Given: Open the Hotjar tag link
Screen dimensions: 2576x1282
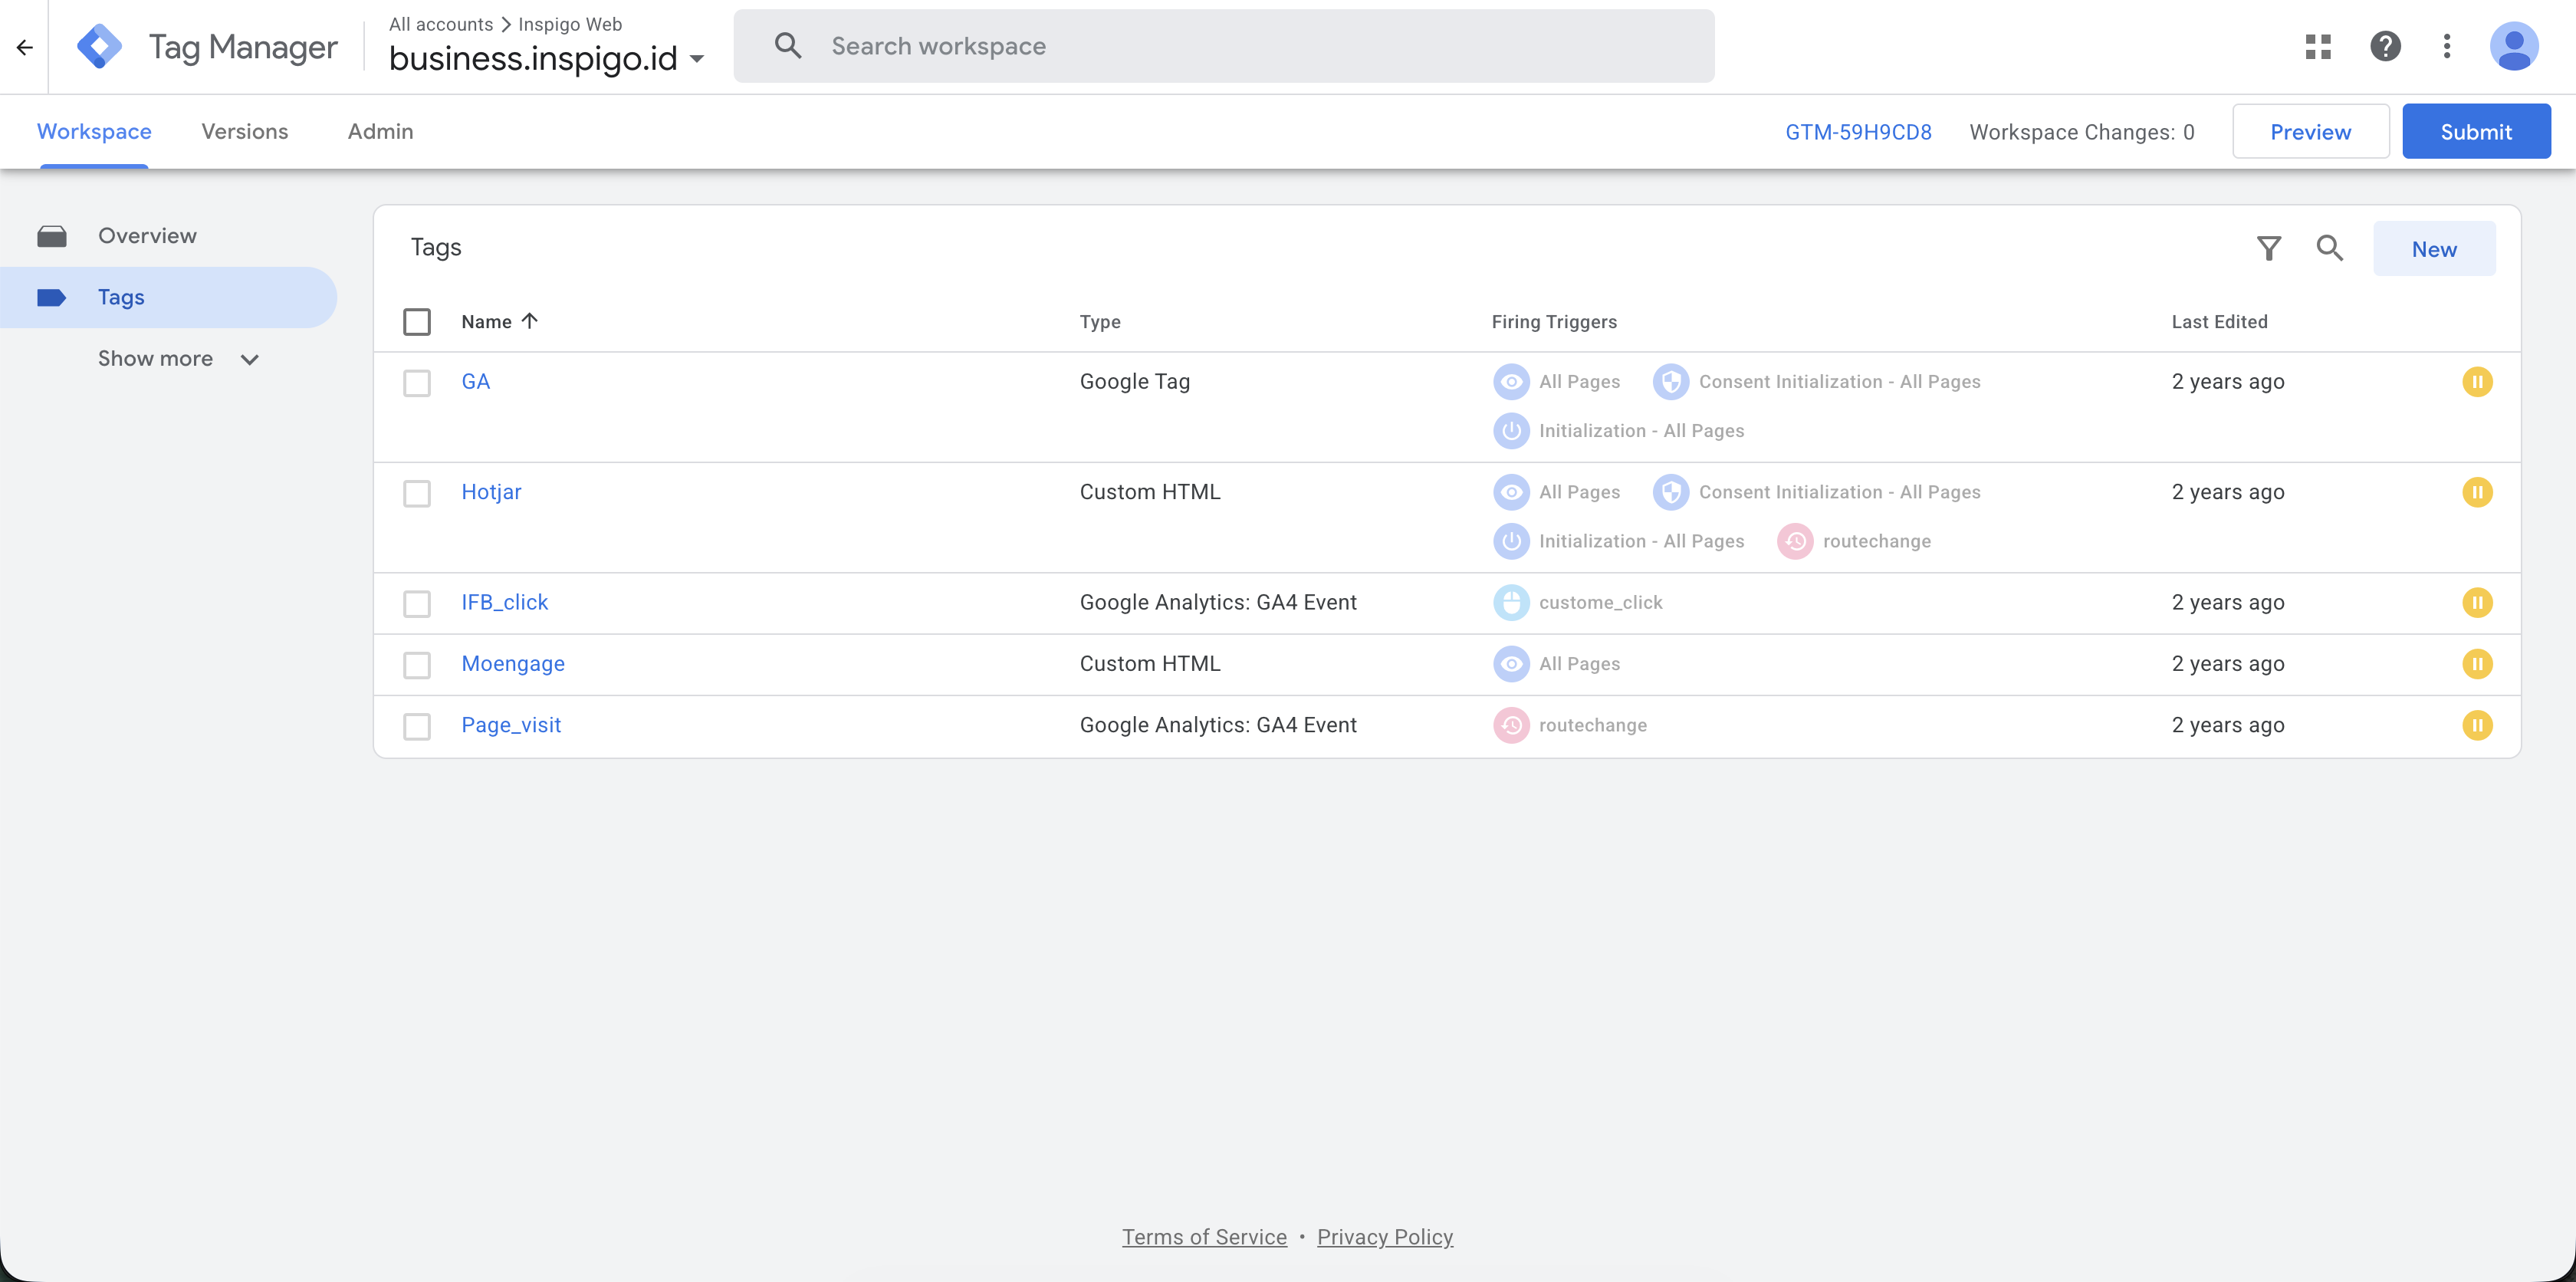Looking at the screenshot, I should coord(491,492).
